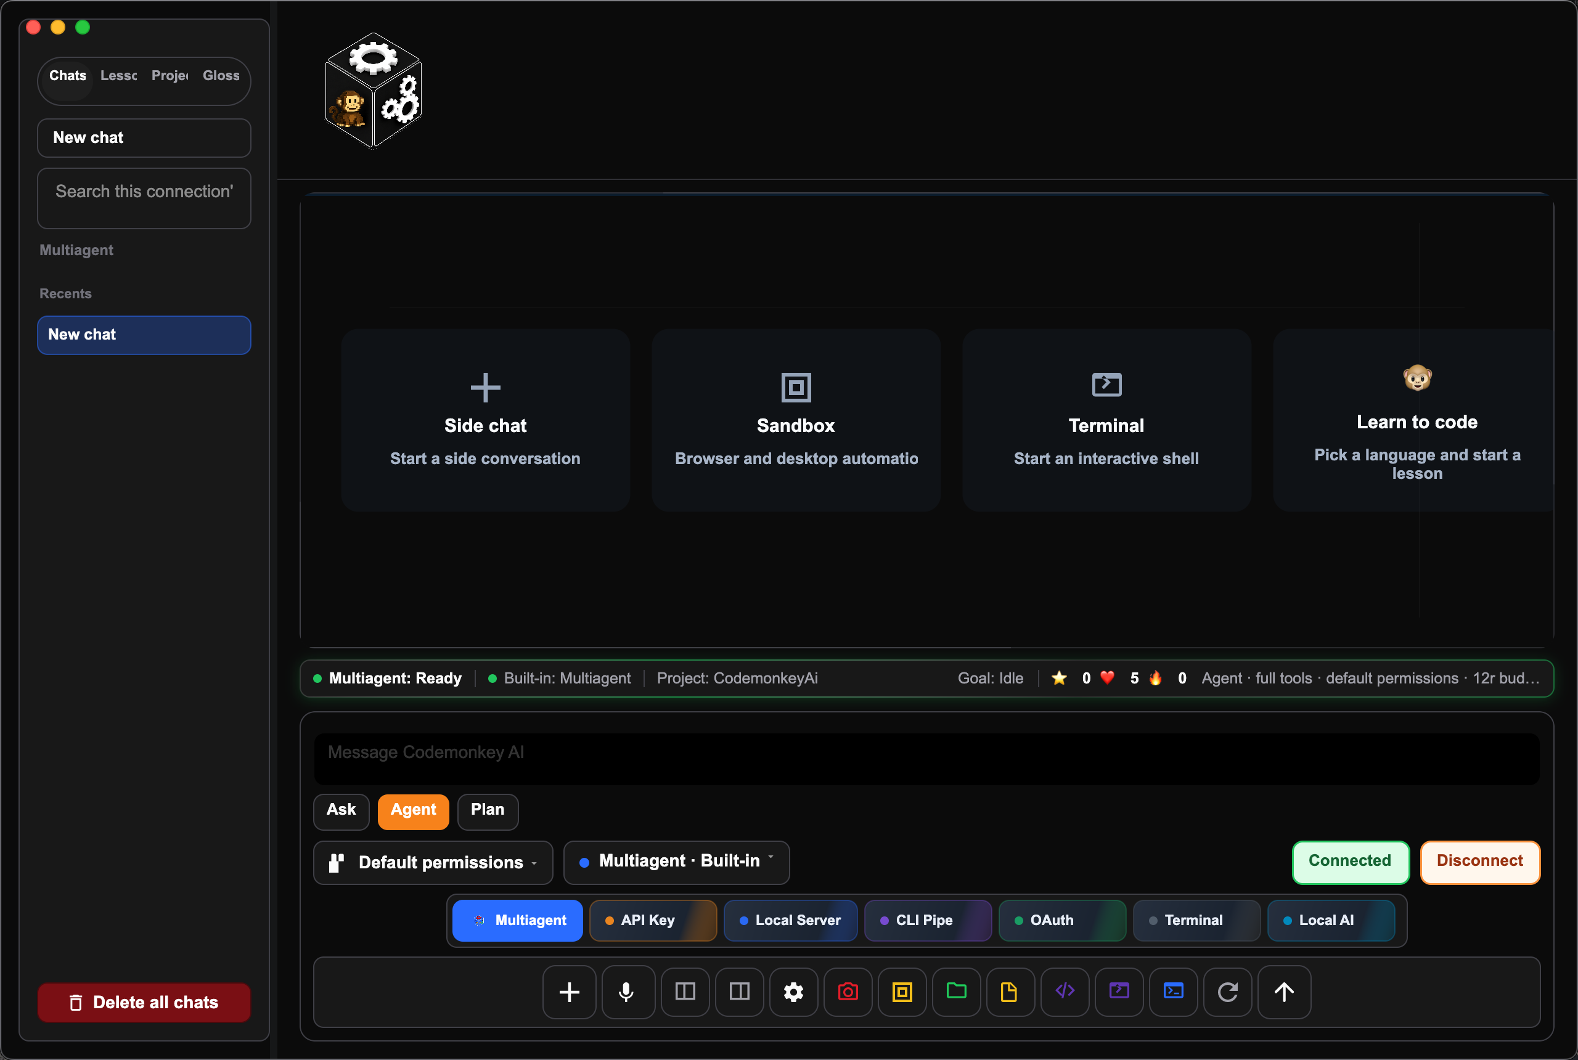
Task: Select the Agent mode toggle
Action: [413, 810]
